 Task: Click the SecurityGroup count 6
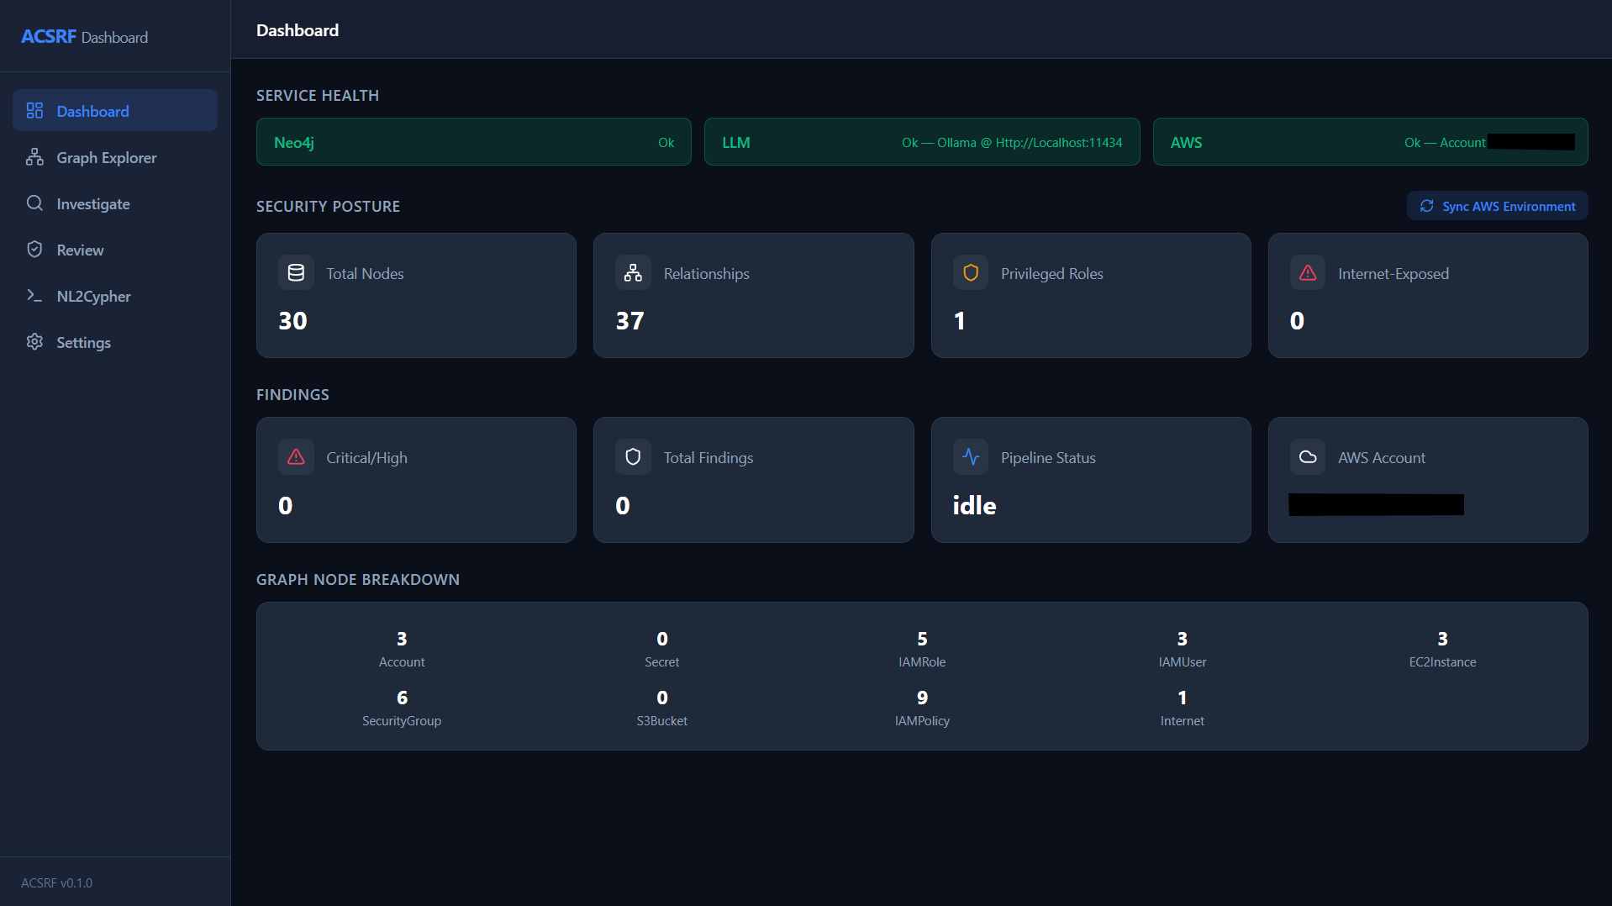[402, 698]
